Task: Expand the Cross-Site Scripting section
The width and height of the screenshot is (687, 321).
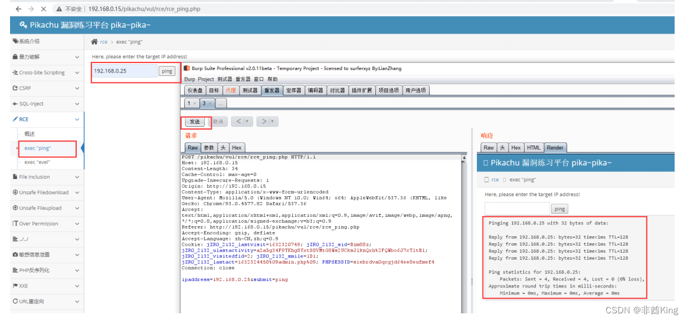Action: [x=47, y=72]
